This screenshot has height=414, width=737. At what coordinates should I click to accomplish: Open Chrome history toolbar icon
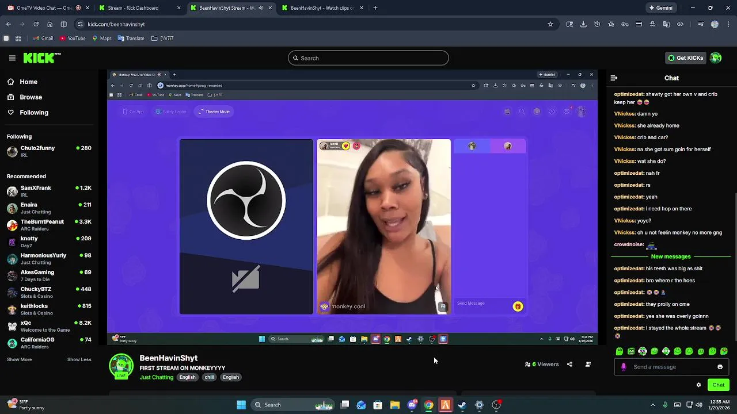click(597, 24)
